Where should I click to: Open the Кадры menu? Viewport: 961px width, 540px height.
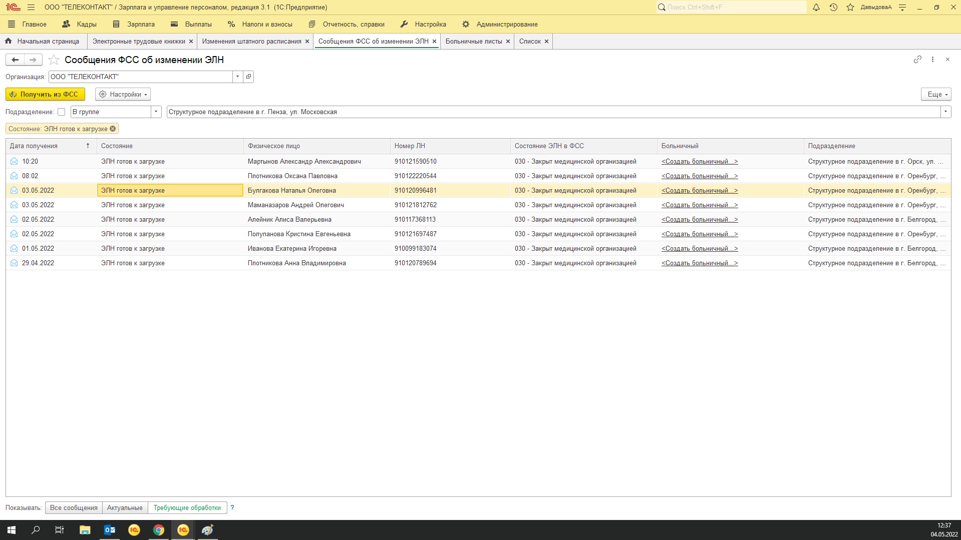tap(79, 24)
